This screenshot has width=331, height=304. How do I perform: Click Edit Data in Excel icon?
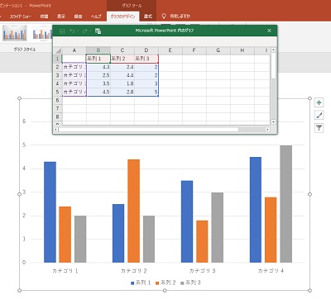(98, 31)
